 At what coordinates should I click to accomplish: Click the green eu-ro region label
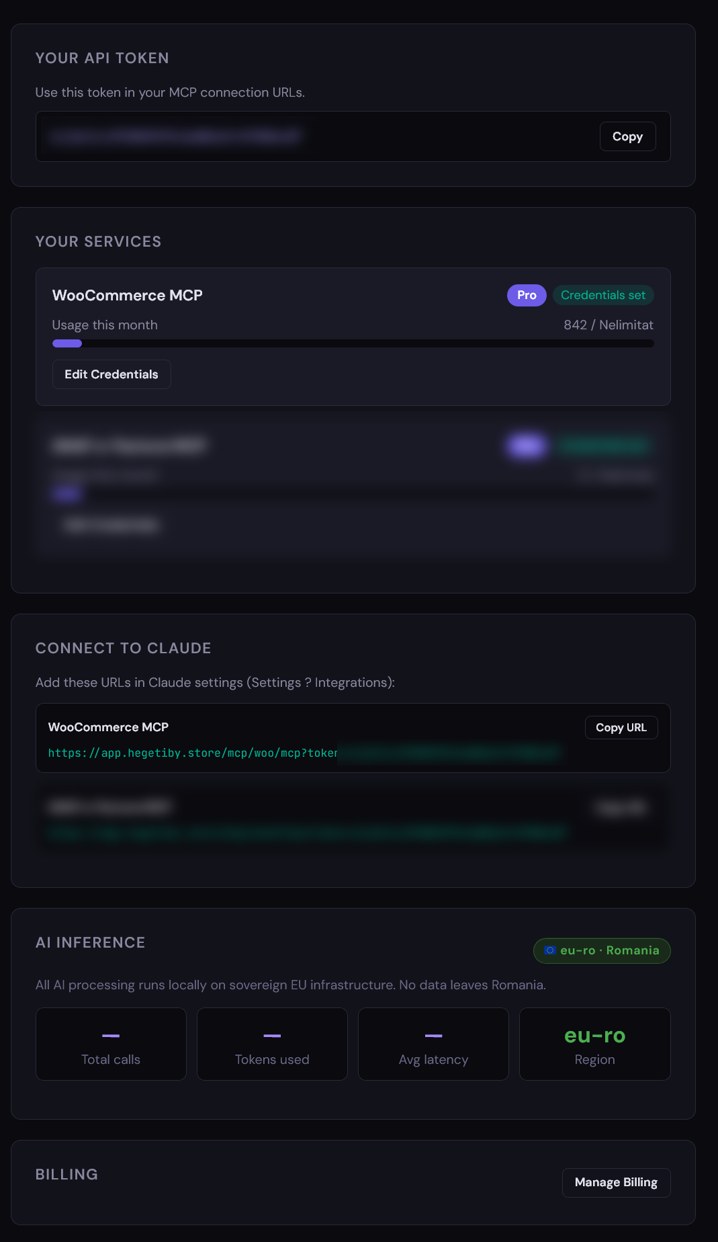click(x=594, y=1036)
